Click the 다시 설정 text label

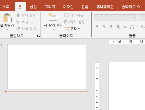click(x=77, y=22)
